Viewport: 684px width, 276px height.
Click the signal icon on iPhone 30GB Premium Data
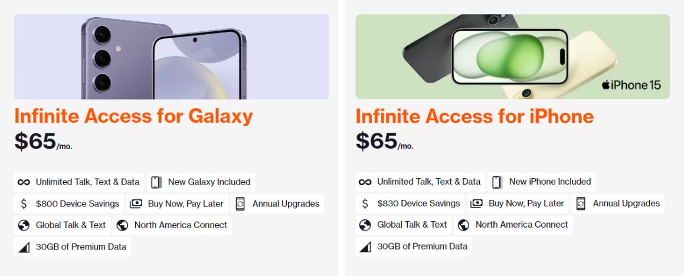point(365,247)
